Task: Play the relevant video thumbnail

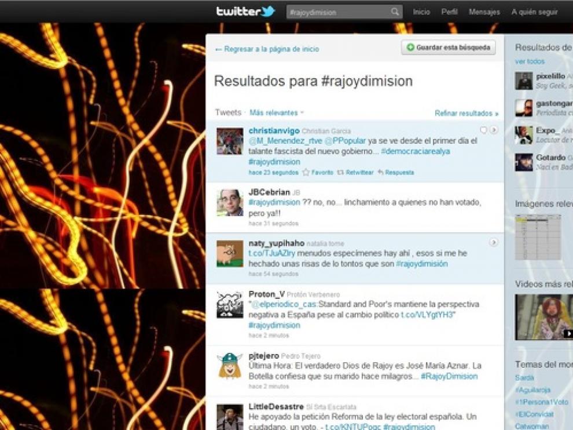Action: (543, 318)
